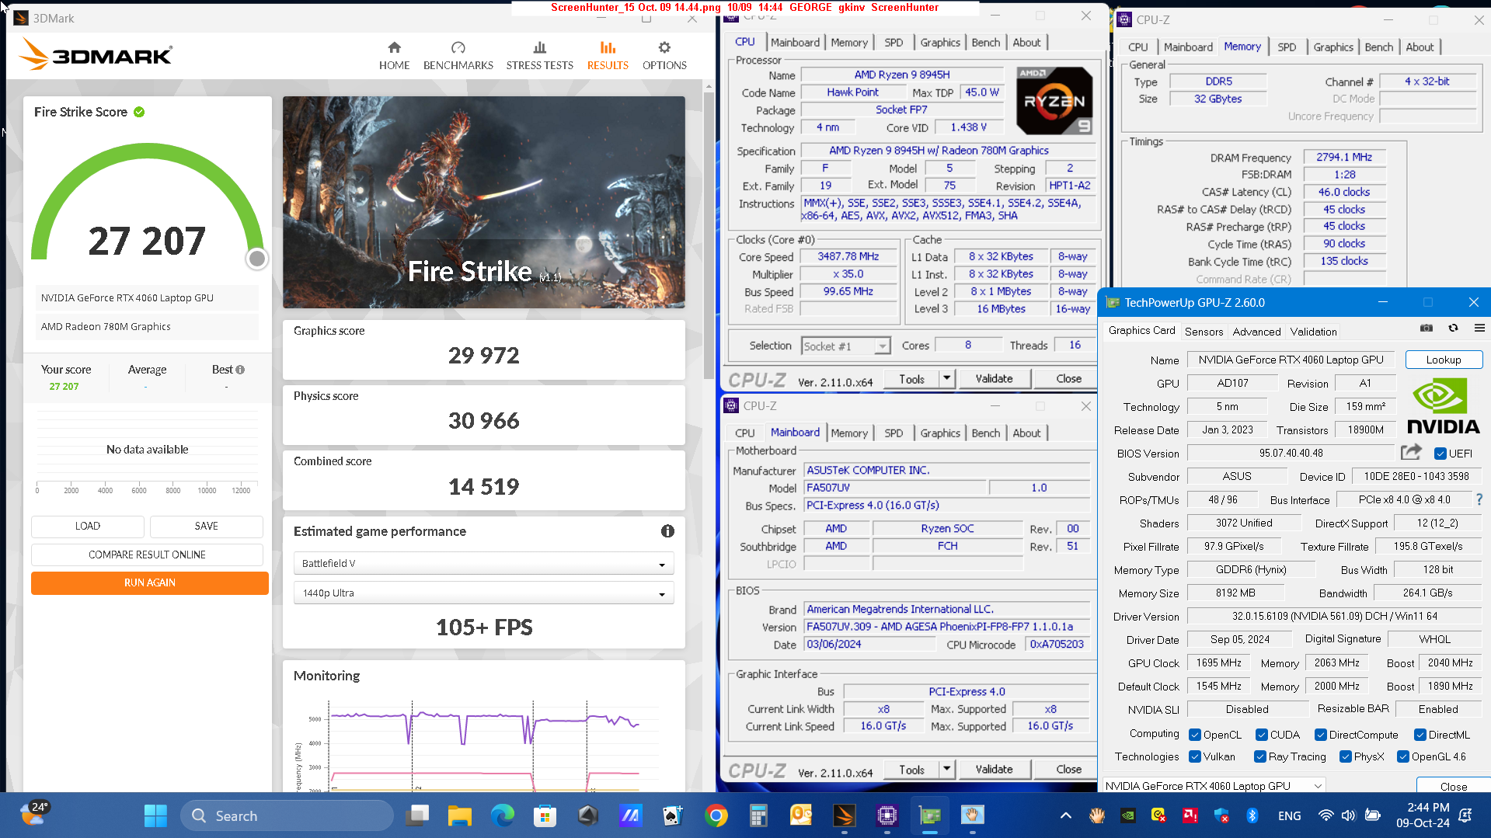
Task: Toggle the UEFI checkbox in GPU-Z
Action: [1440, 454]
